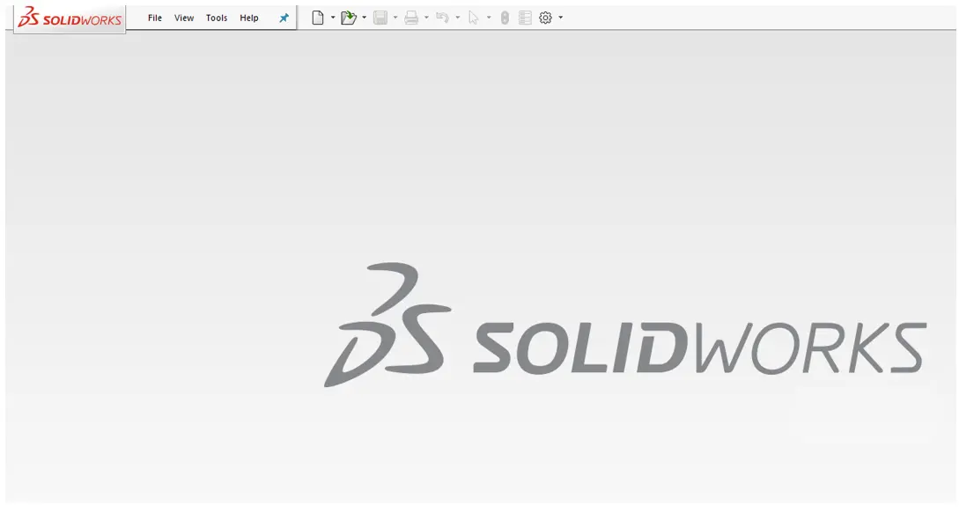Click the Print icon
This screenshot has height=512, width=959.
[411, 18]
